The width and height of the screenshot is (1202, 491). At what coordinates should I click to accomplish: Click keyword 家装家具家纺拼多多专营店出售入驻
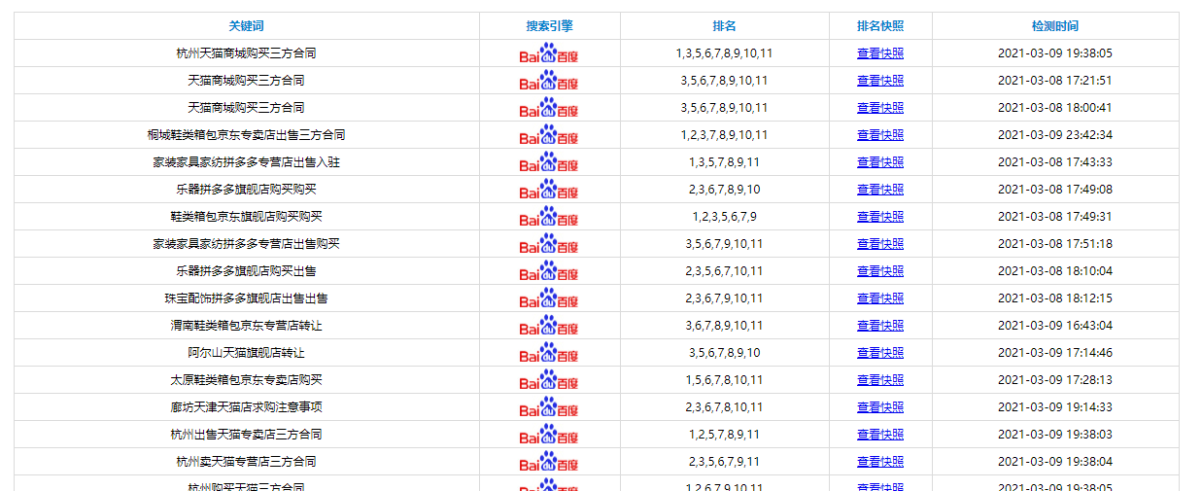(246, 162)
